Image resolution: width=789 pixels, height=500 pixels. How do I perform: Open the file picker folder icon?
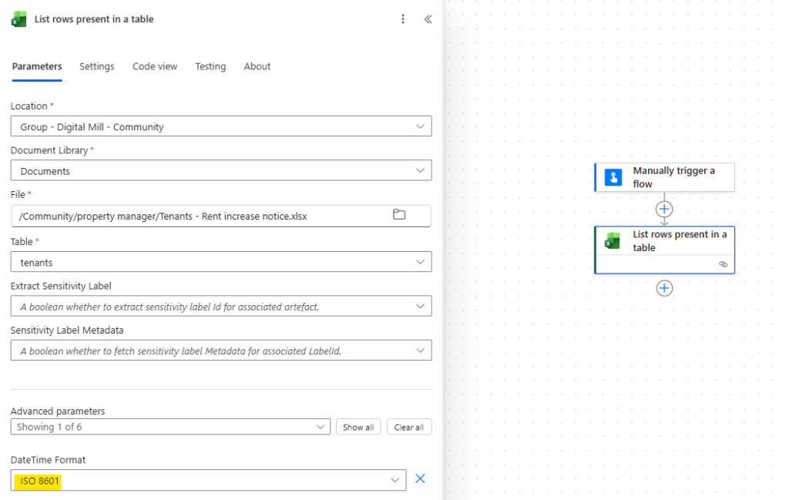pos(399,215)
